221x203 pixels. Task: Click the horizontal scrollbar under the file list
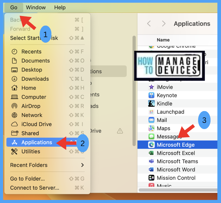(x=178, y=190)
